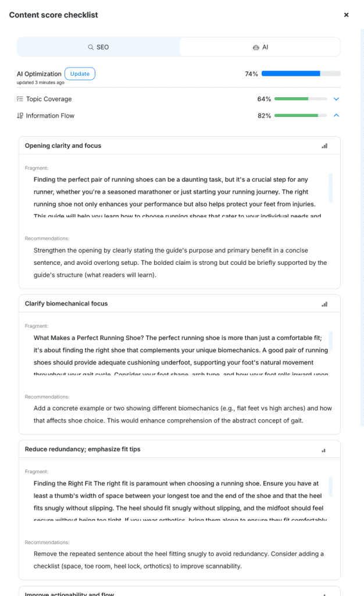Click signal bars icon on Reduce redundancy card
Viewport: 364px width, 596px height.
click(324, 450)
